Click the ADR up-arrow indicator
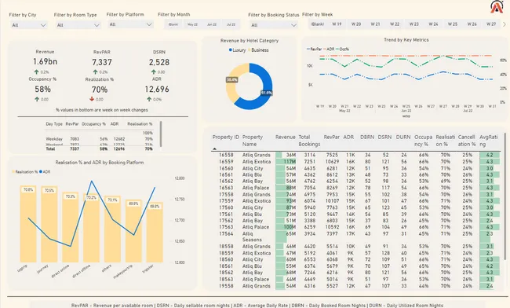The image size is (510, 308). pyautogui.click(x=149, y=99)
